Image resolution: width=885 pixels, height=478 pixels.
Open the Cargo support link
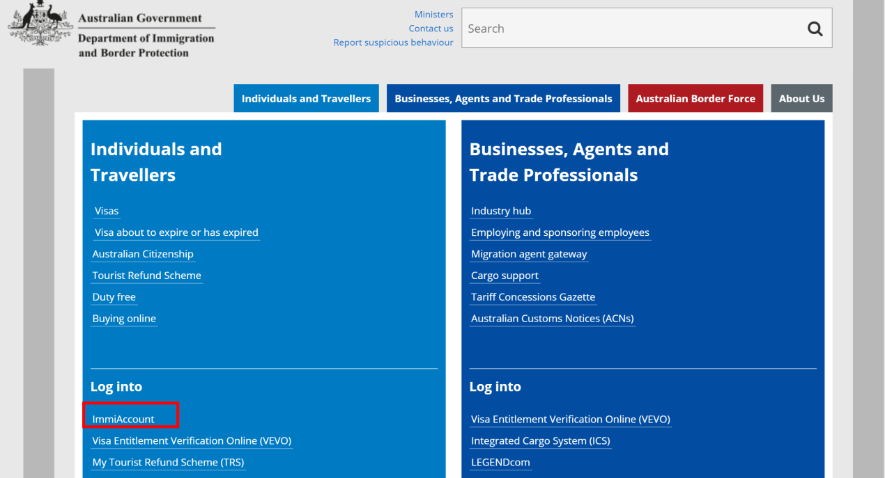point(505,276)
